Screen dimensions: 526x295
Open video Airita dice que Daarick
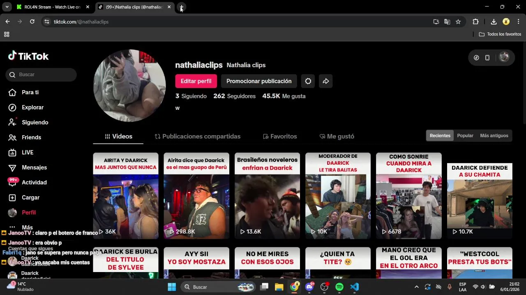(x=196, y=196)
